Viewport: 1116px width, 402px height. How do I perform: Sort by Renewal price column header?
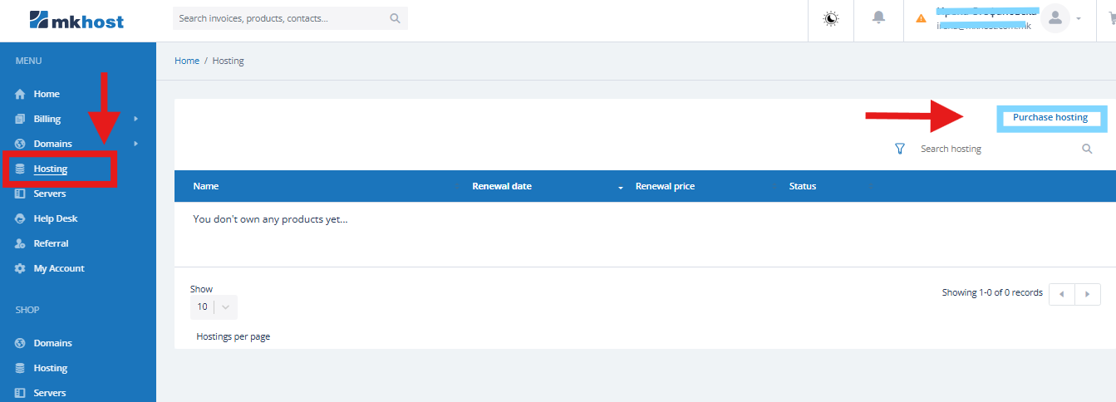(665, 186)
